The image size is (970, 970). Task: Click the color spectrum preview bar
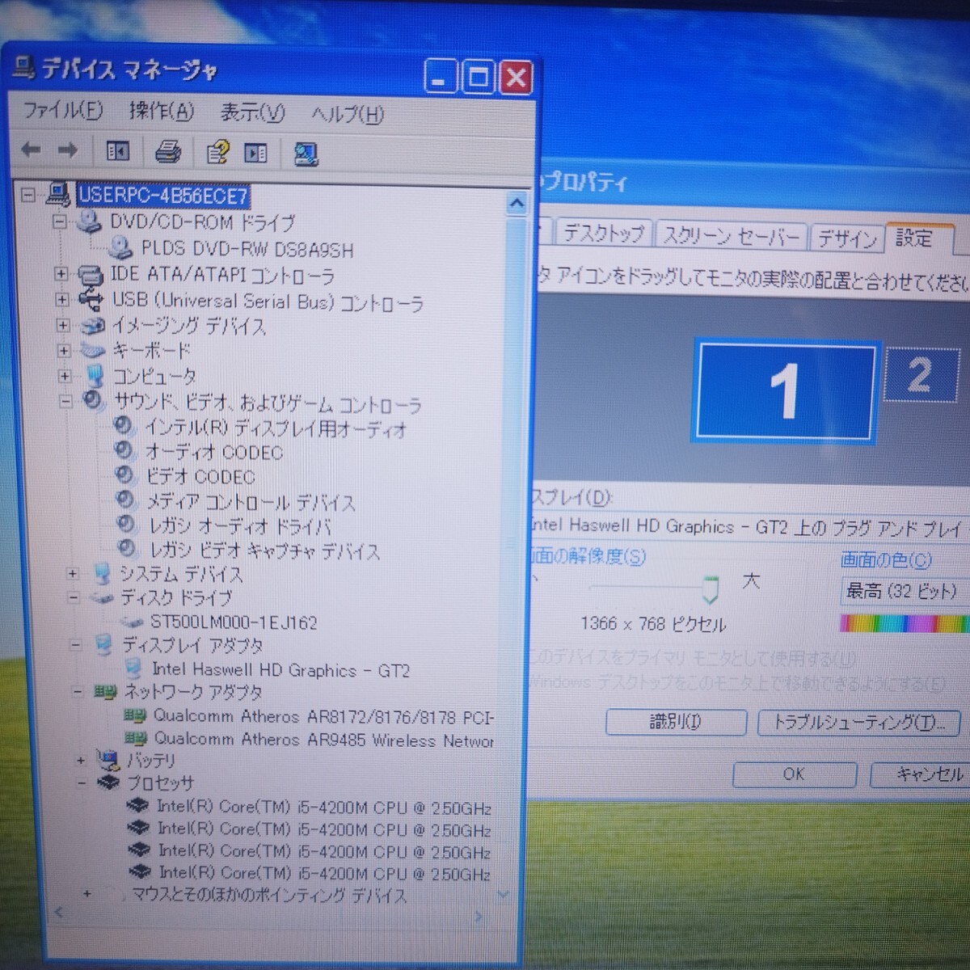(x=904, y=623)
